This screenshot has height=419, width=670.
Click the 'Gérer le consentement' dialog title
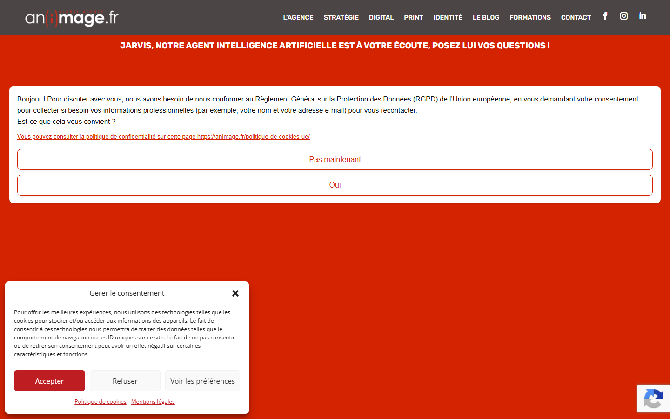tap(127, 293)
